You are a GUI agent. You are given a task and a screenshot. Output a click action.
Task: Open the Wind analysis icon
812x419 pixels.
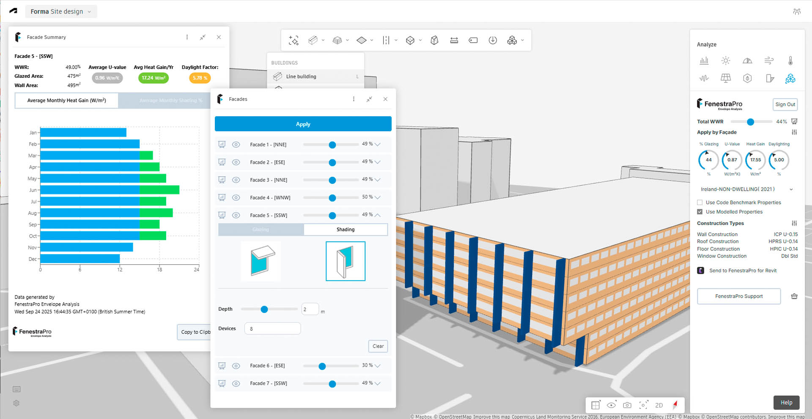pos(769,60)
